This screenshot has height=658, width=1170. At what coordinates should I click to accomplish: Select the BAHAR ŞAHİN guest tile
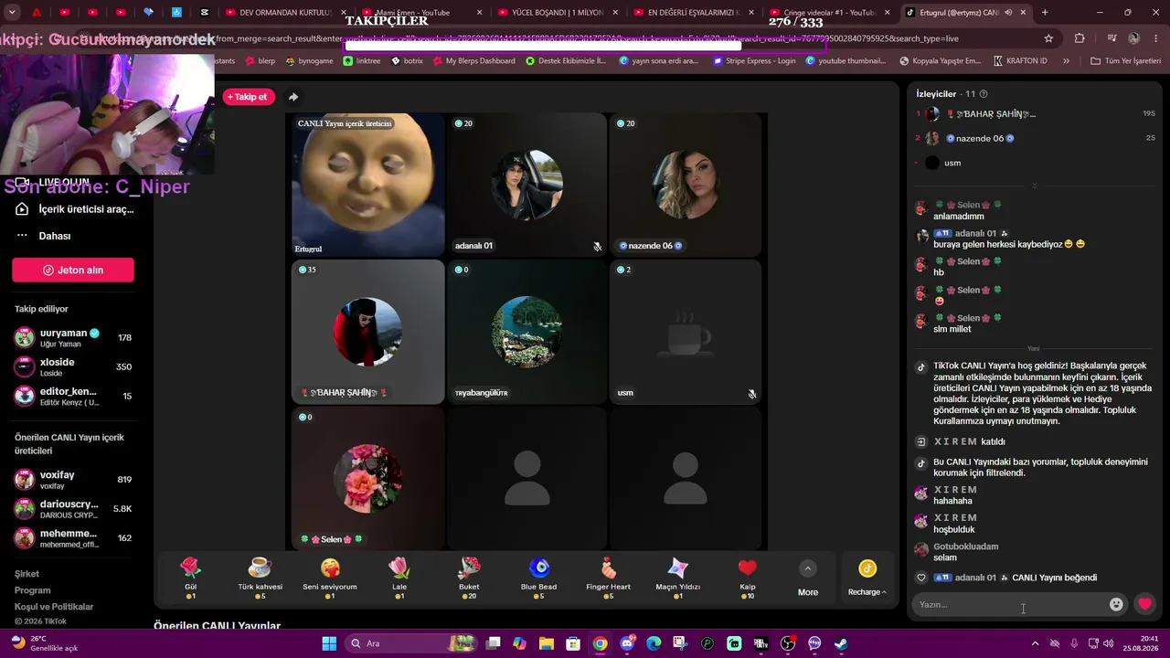[367, 332]
